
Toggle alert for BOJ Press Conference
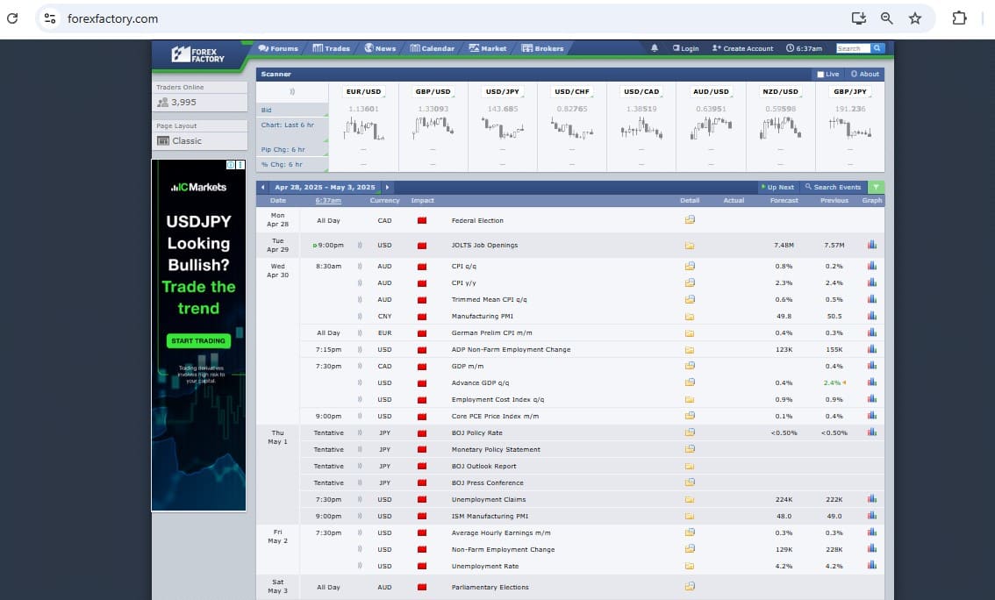359,482
